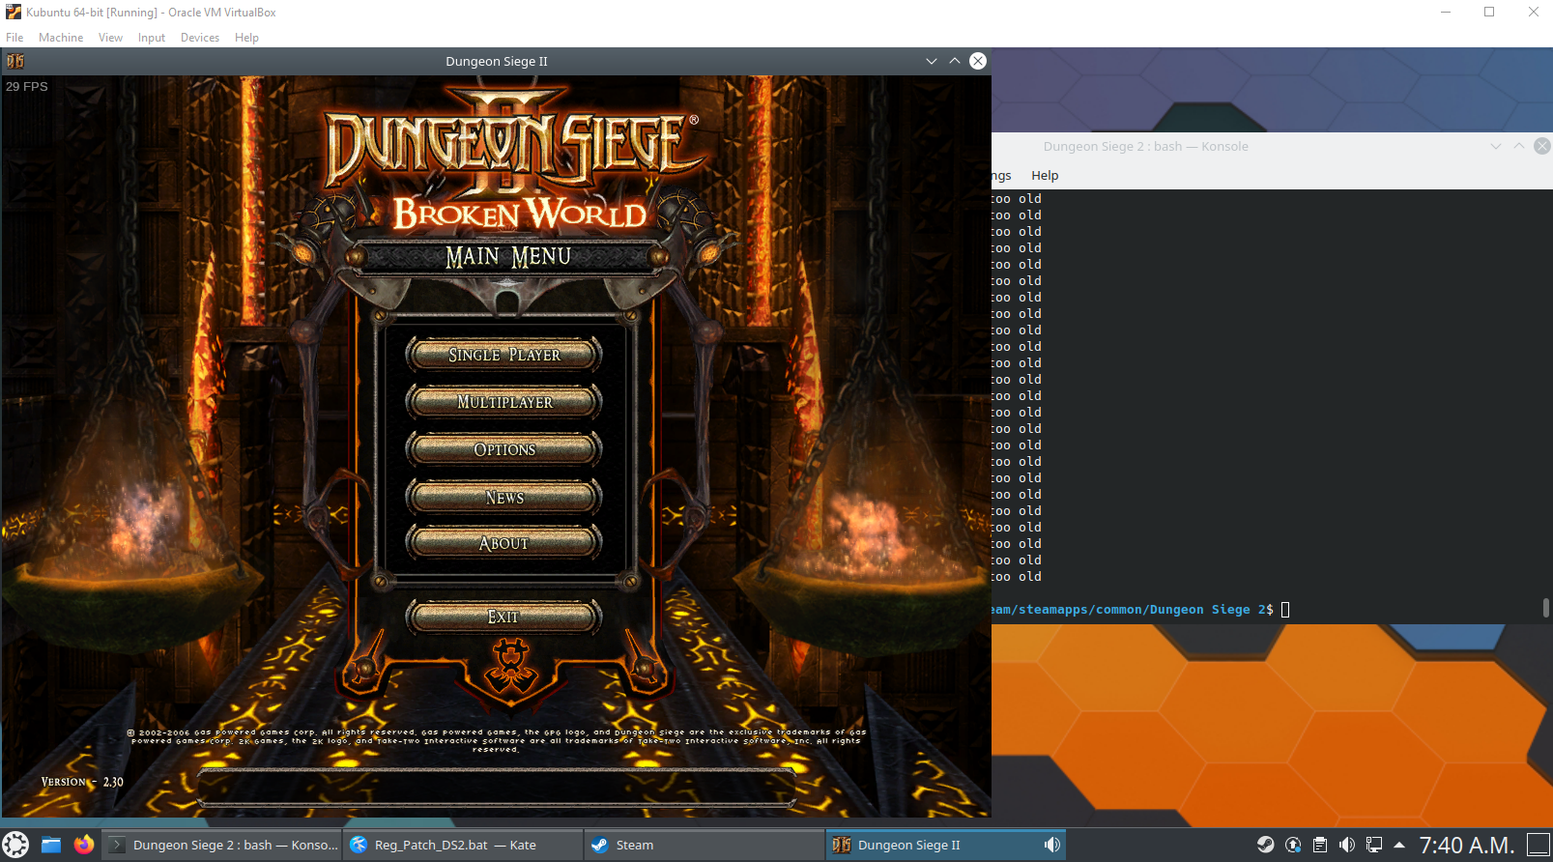The image size is (1553, 862).
Task: Show desktop using panel corner button
Action: click(1538, 845)
